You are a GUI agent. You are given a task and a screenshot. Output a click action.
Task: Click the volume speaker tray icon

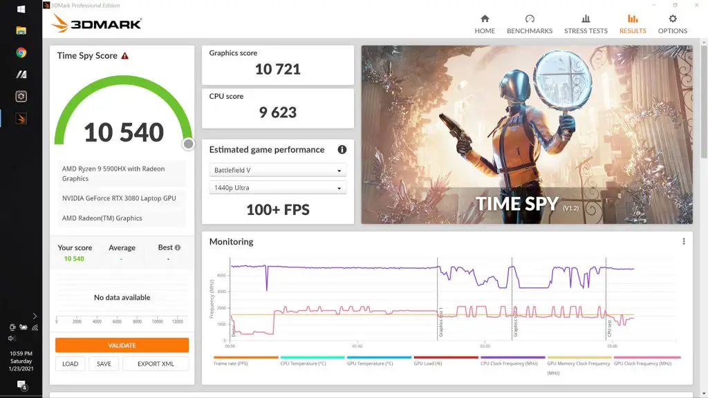tap(12, 338)
